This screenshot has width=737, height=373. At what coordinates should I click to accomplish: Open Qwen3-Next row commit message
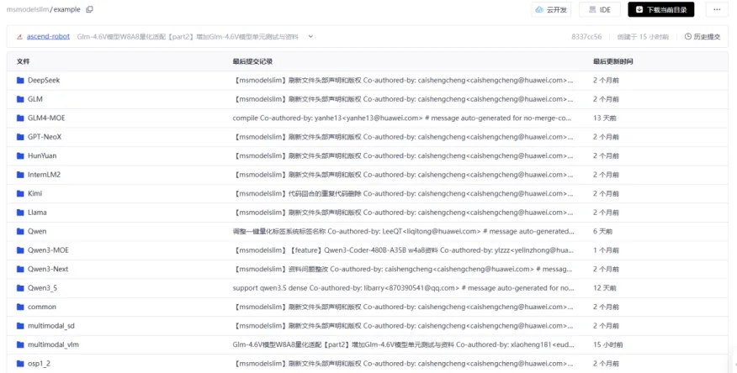402,269
